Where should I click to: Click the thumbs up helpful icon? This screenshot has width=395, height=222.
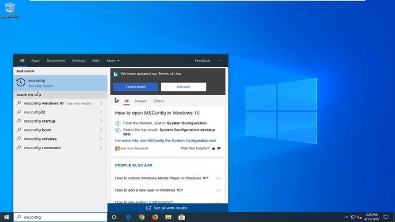tap(214, 149)
